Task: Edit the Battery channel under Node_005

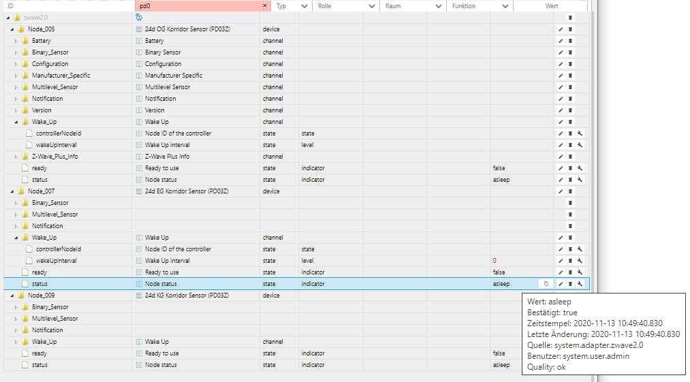Action: point(561,40)
